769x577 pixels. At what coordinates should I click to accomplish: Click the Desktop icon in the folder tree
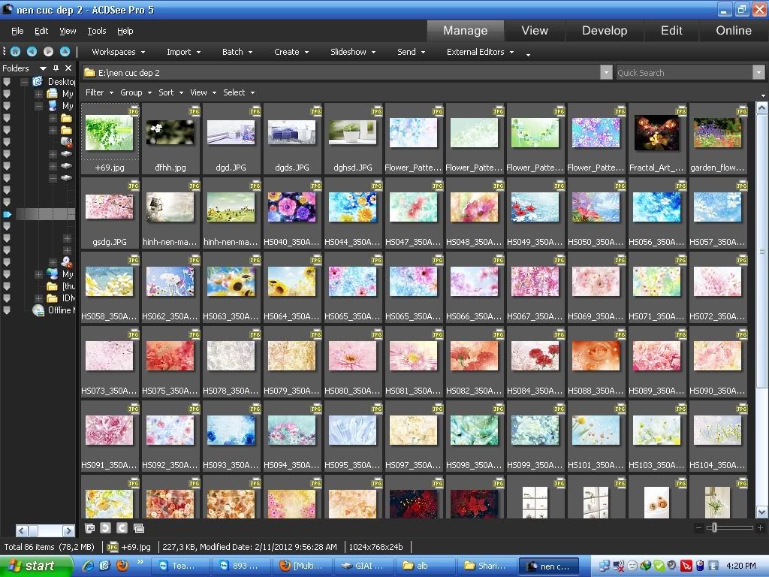(x=38, y=81)
